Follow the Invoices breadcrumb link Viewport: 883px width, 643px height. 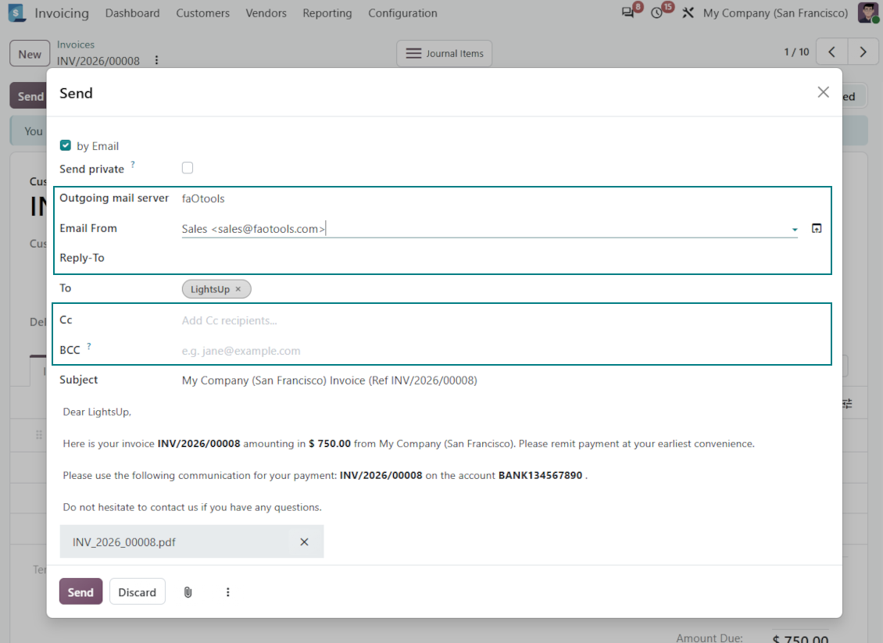tap(76, 45)
